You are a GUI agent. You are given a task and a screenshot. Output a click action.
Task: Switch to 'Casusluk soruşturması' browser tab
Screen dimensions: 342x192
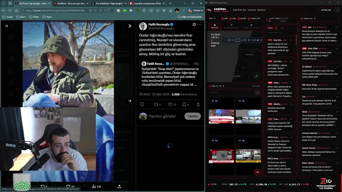(x=147, y=3)
